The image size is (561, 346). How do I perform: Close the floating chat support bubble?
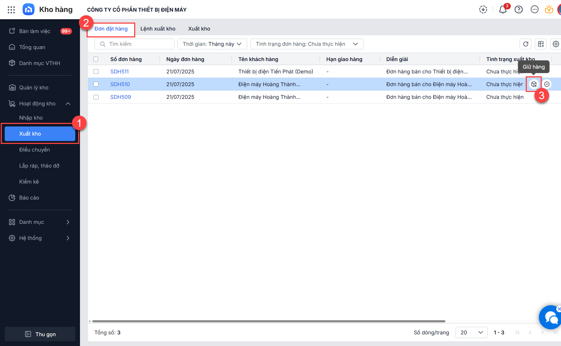pos(559,309)
